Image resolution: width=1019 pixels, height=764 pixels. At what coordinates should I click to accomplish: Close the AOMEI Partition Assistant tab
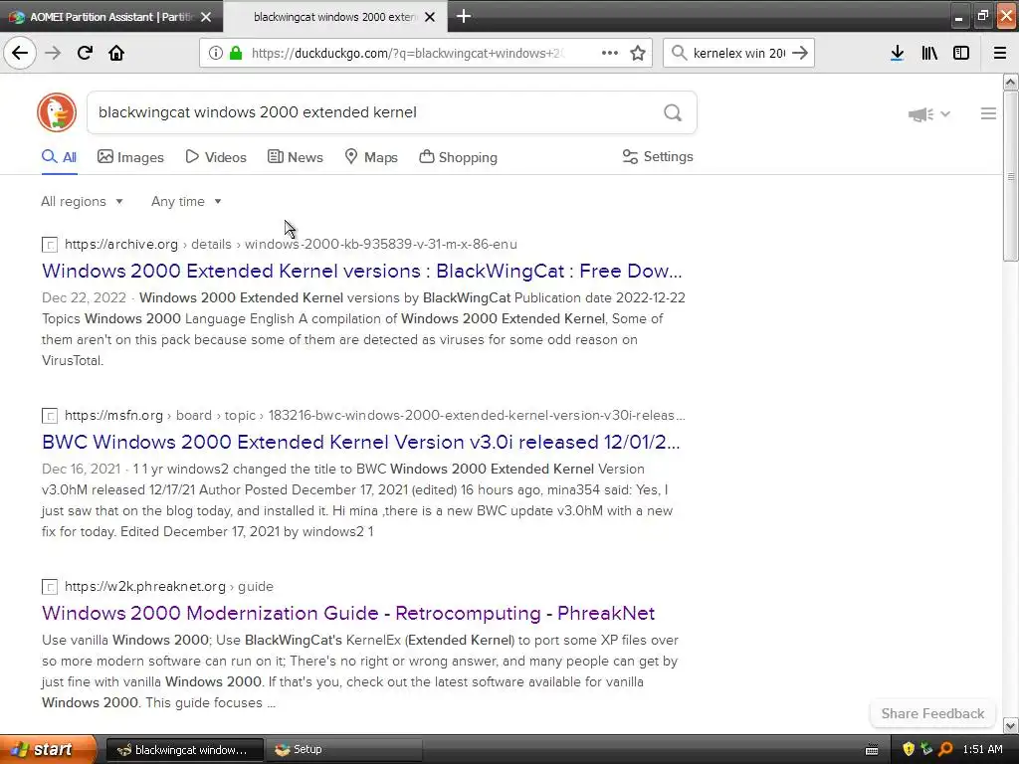tap(206, 17)
